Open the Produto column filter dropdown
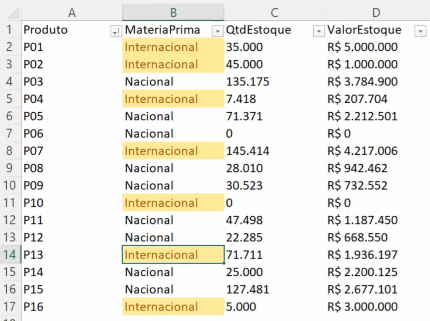Image resolution: width=430 pixels, height=321 pixels. pyautogui.click(x=116, y=31)
